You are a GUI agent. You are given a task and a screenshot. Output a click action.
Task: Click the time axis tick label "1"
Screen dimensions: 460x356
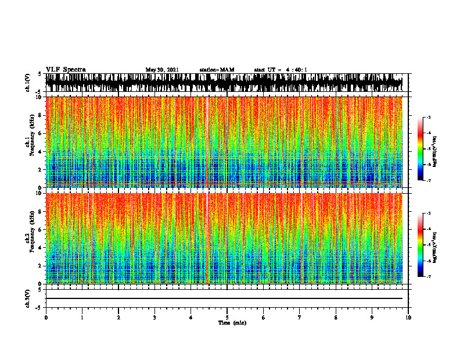[82, 318]
